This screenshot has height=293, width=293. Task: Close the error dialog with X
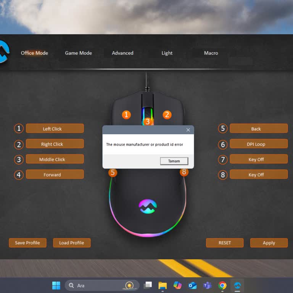coord(188,130)
